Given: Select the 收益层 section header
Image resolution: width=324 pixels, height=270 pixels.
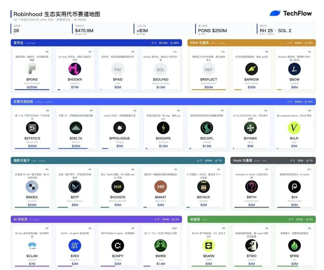Looking at the screenshot, I should [x=251, y=219].
